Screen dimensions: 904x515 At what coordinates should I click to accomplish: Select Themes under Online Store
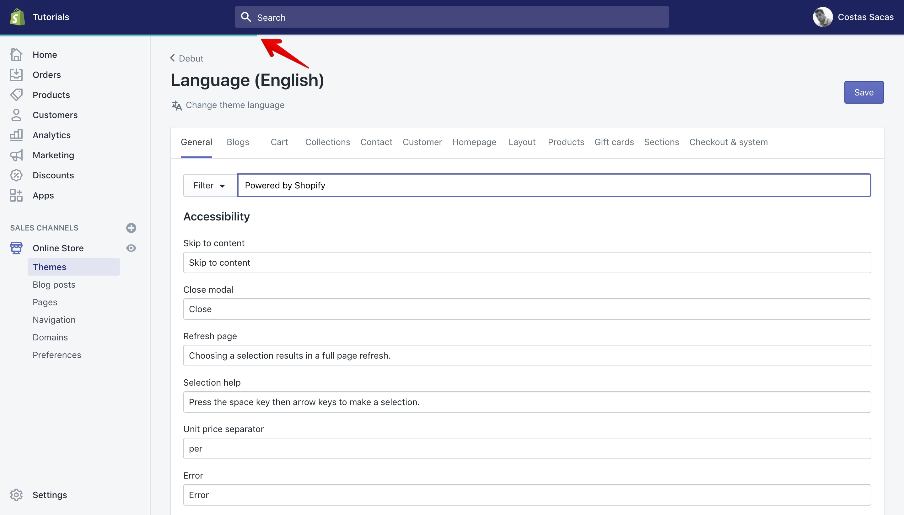pos(73,267)
